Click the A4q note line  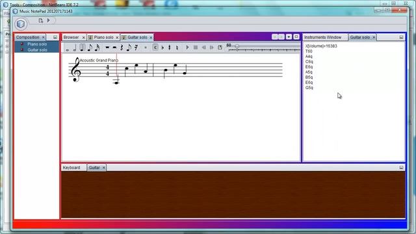(x=309, y=57)
